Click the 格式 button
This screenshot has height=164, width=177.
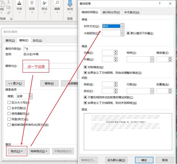(x=17, y=151)
